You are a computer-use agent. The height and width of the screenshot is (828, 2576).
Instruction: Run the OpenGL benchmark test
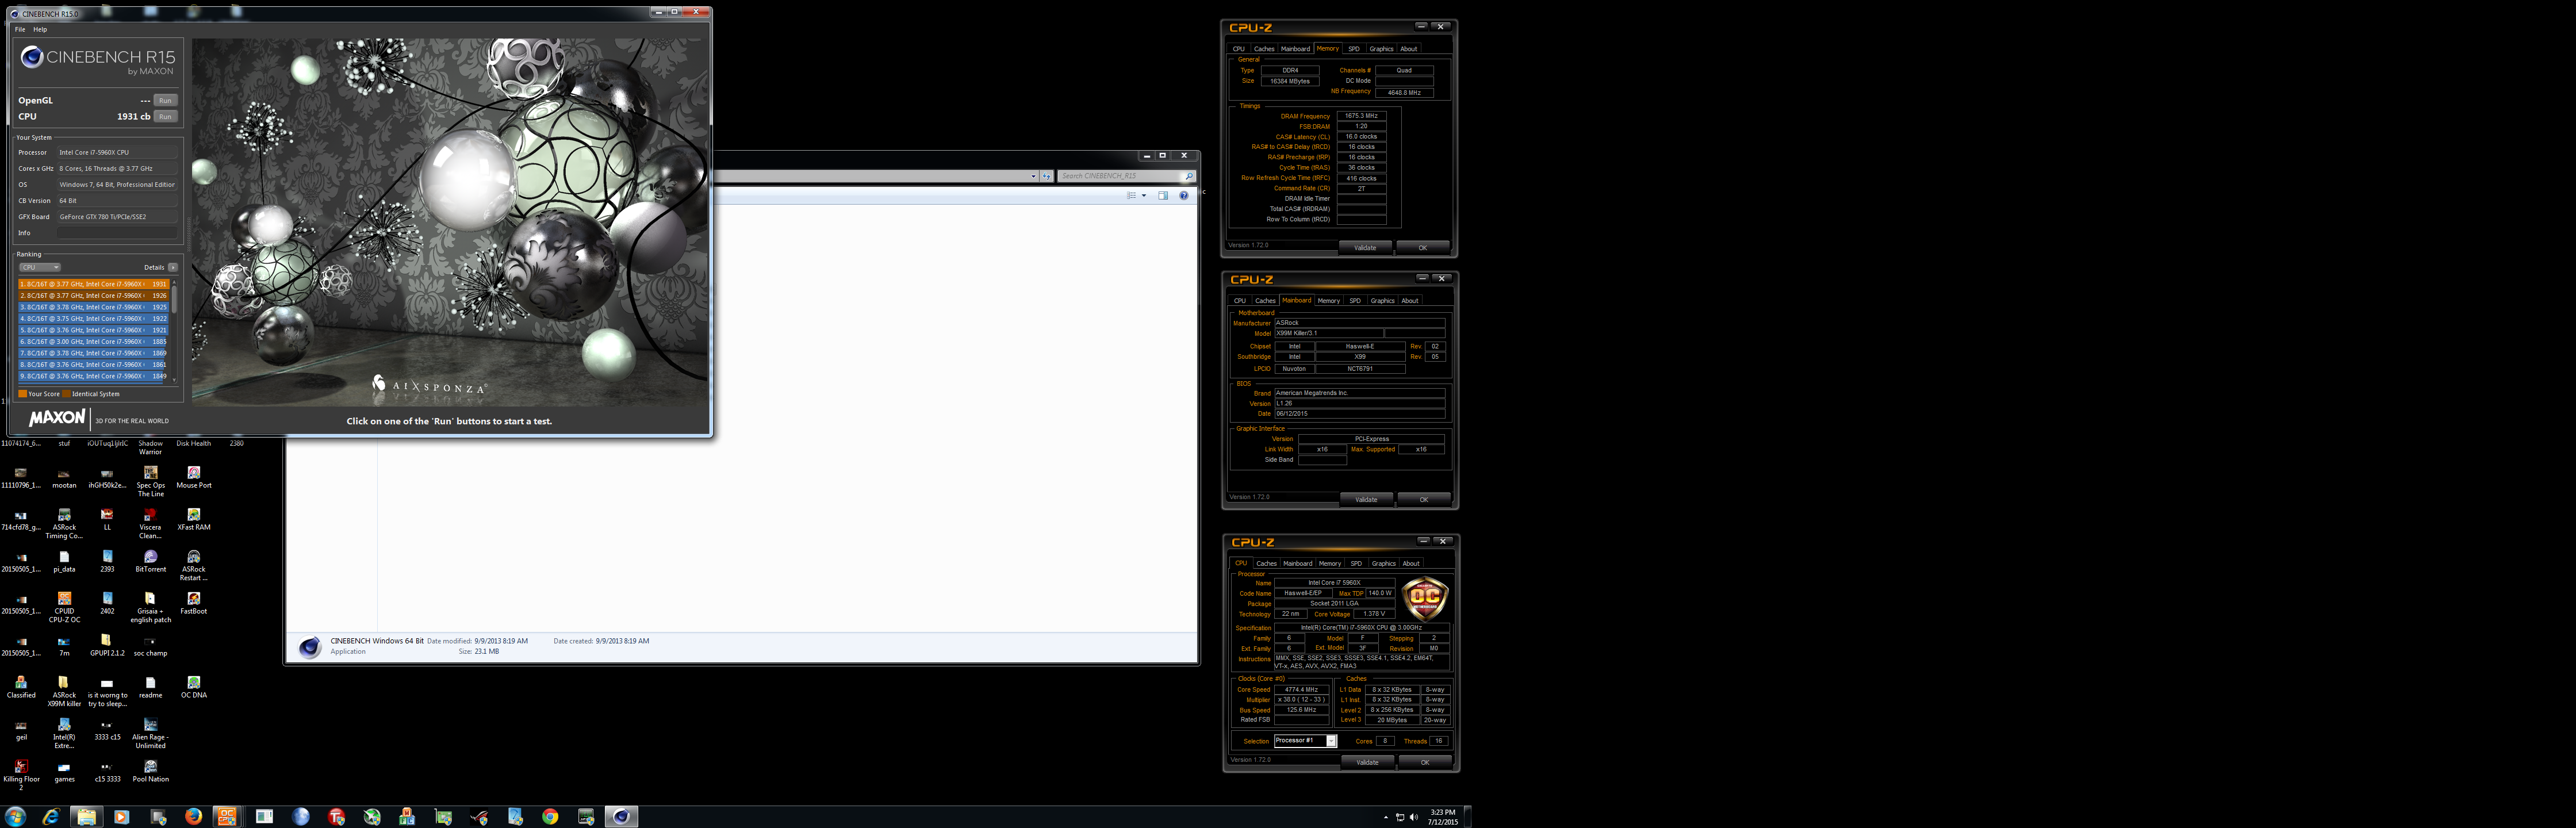[166, 100]
